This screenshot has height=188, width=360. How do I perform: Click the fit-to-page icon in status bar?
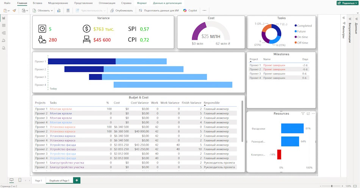(x=355, y=186)
